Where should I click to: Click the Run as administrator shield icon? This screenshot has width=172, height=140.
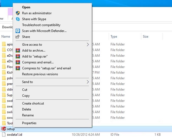coord(18,13)
